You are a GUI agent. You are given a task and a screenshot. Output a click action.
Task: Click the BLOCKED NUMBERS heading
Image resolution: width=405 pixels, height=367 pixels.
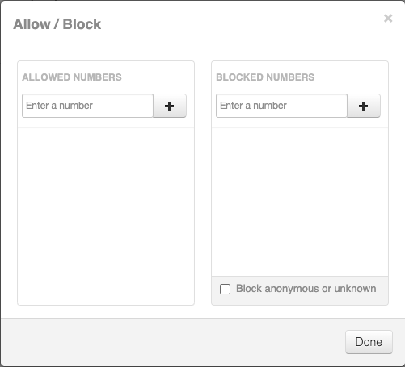[265, 77]
